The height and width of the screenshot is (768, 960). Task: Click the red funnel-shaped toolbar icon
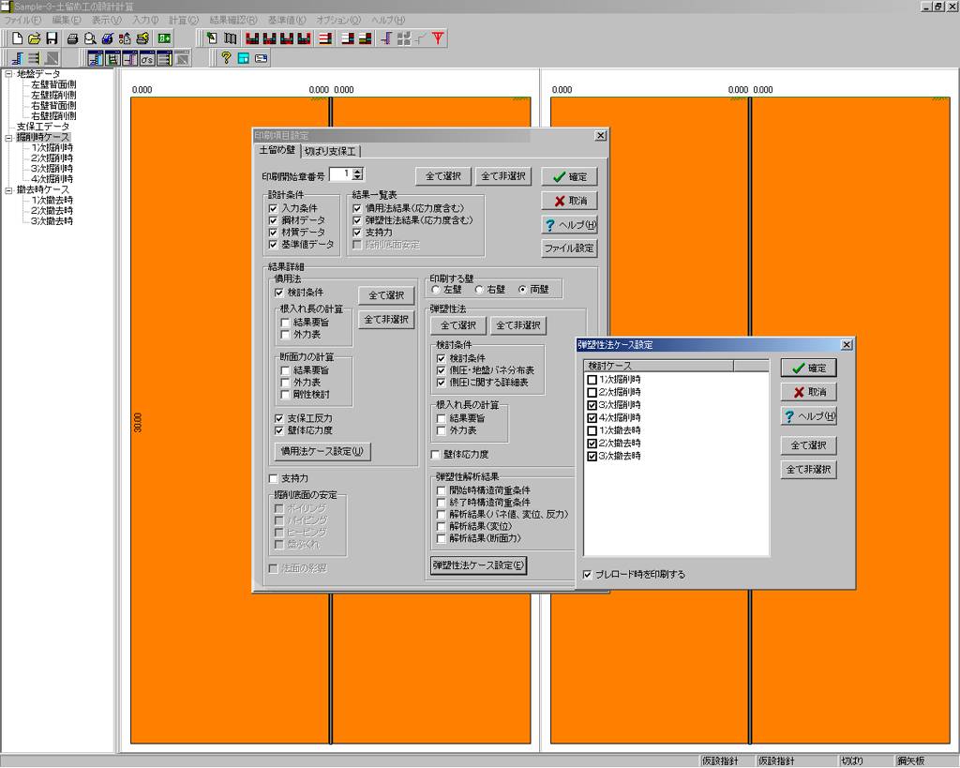pos(439,38)
